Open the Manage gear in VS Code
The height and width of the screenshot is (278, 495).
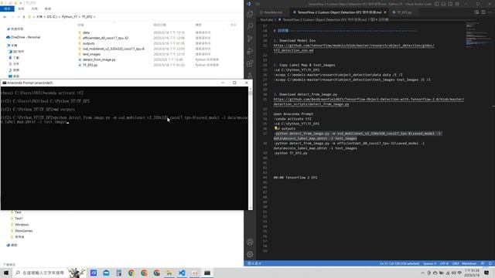(x=250, y=254)
